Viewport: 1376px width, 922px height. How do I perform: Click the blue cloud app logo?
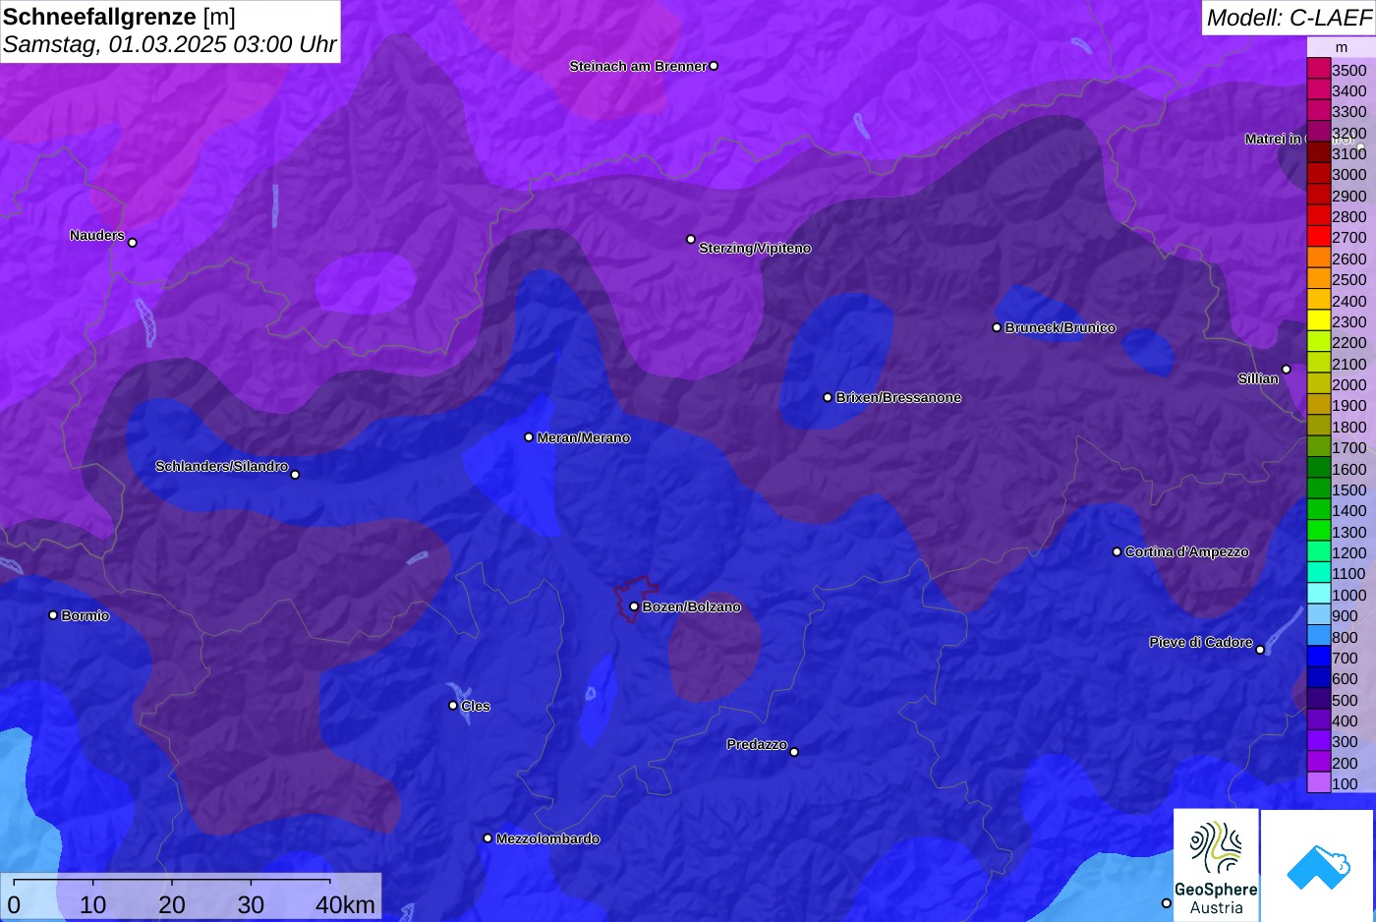(x=1317, y=867)
